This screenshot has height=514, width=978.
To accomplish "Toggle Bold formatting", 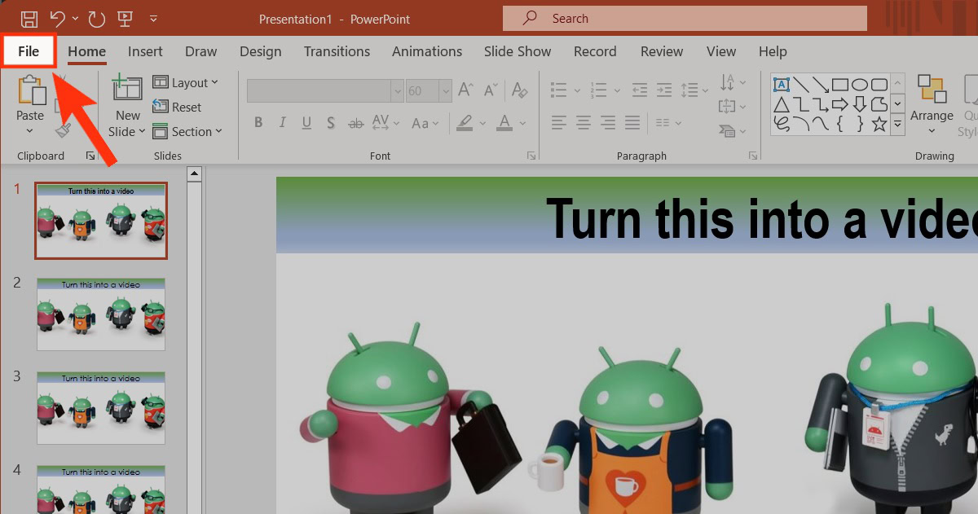I will 258,123.
